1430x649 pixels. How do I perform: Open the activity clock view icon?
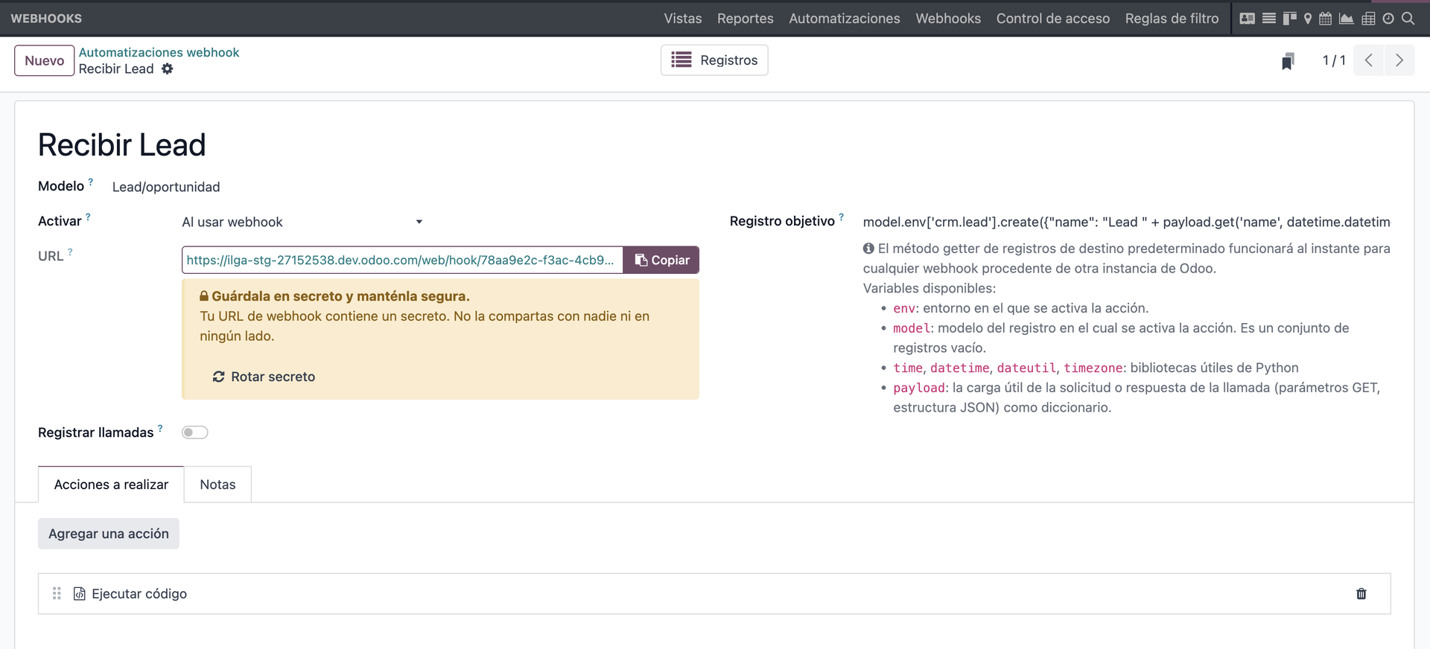point(1388,19)
